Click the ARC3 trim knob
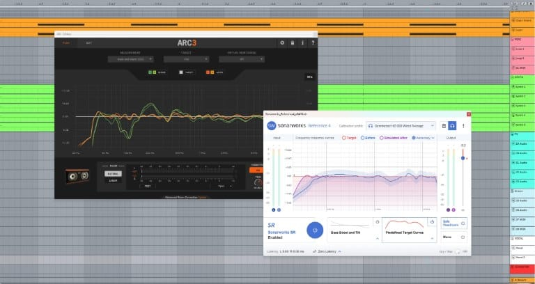The width and height of the screenshot is (535, 284). pos(258,182)
